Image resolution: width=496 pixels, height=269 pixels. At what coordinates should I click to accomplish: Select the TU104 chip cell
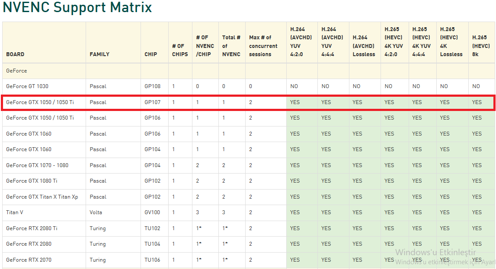coord(153,244)
